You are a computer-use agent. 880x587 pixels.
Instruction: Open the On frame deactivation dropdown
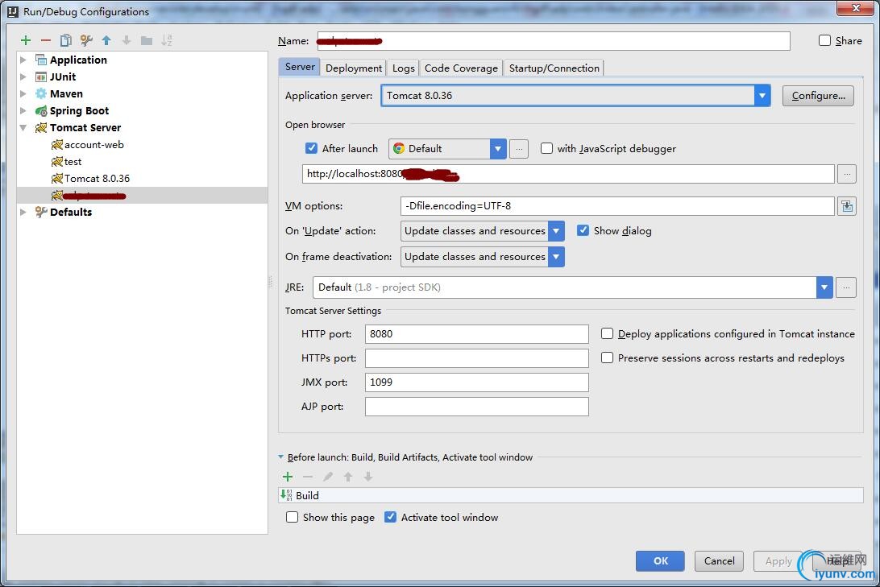555,257
